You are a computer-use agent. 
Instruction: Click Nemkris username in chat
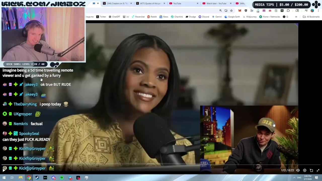(x=21, y=124)
